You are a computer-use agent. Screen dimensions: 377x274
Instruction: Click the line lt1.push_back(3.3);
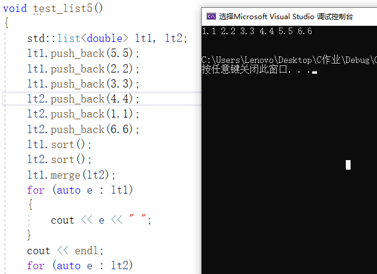pyautogui.click(x=83, y=84)
